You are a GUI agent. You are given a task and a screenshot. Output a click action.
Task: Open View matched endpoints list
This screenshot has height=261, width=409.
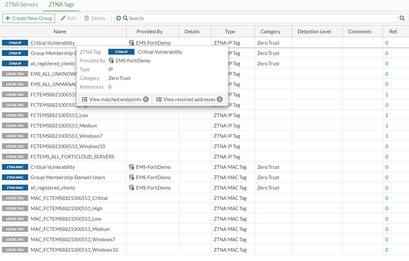click(115, 100)
